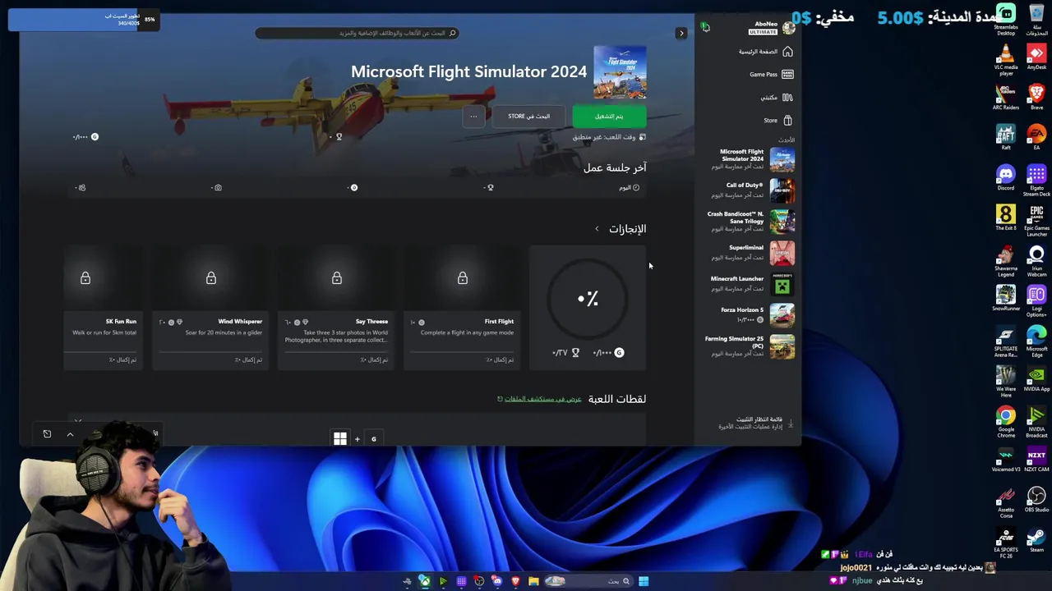Open the EA app desktop shortcut

tap(1036, 137)
